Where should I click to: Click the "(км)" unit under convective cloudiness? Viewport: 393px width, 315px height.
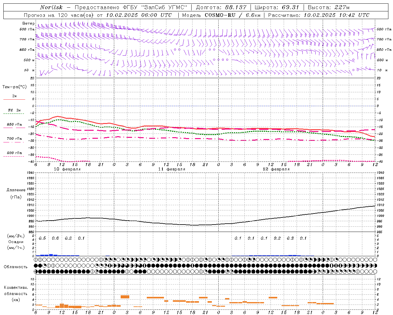coord(16,300)
